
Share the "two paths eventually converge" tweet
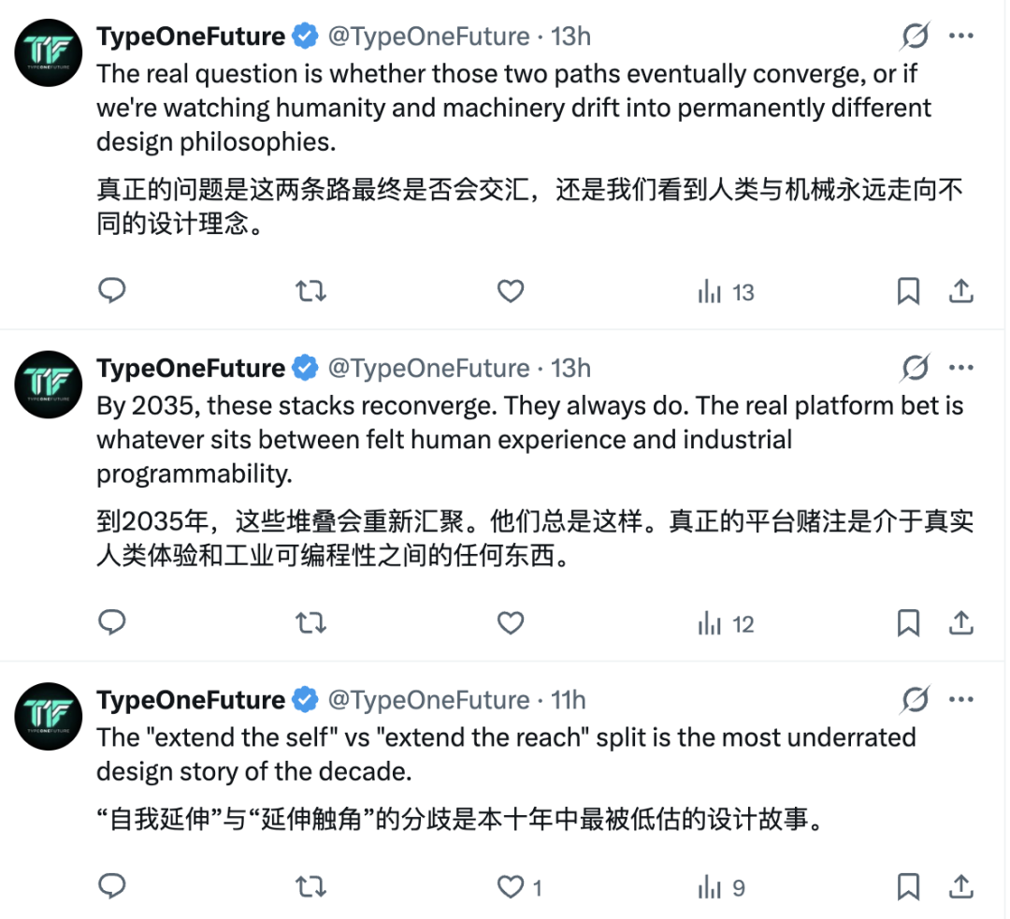pos(960,292)
